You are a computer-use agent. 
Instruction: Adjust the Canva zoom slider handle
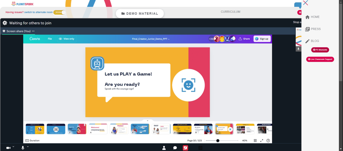point(218,140)
